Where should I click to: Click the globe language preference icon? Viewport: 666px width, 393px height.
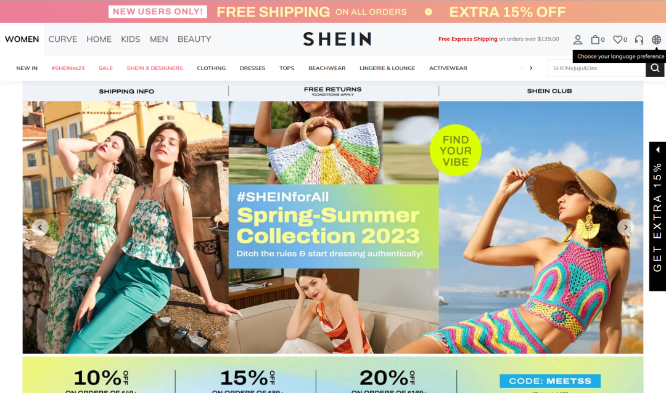click(x=656, y=39)
